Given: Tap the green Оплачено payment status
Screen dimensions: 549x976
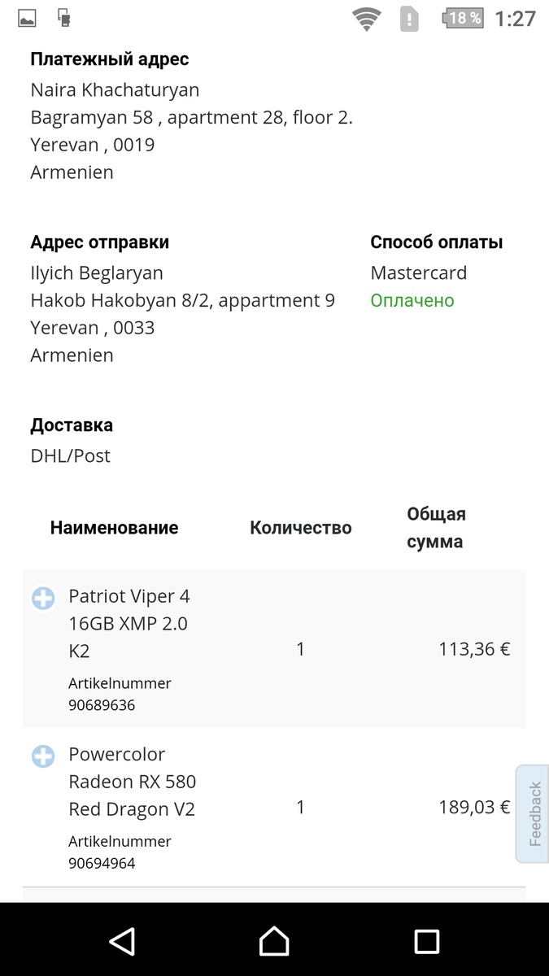Looking at the screenshot, I should (412, 301).
